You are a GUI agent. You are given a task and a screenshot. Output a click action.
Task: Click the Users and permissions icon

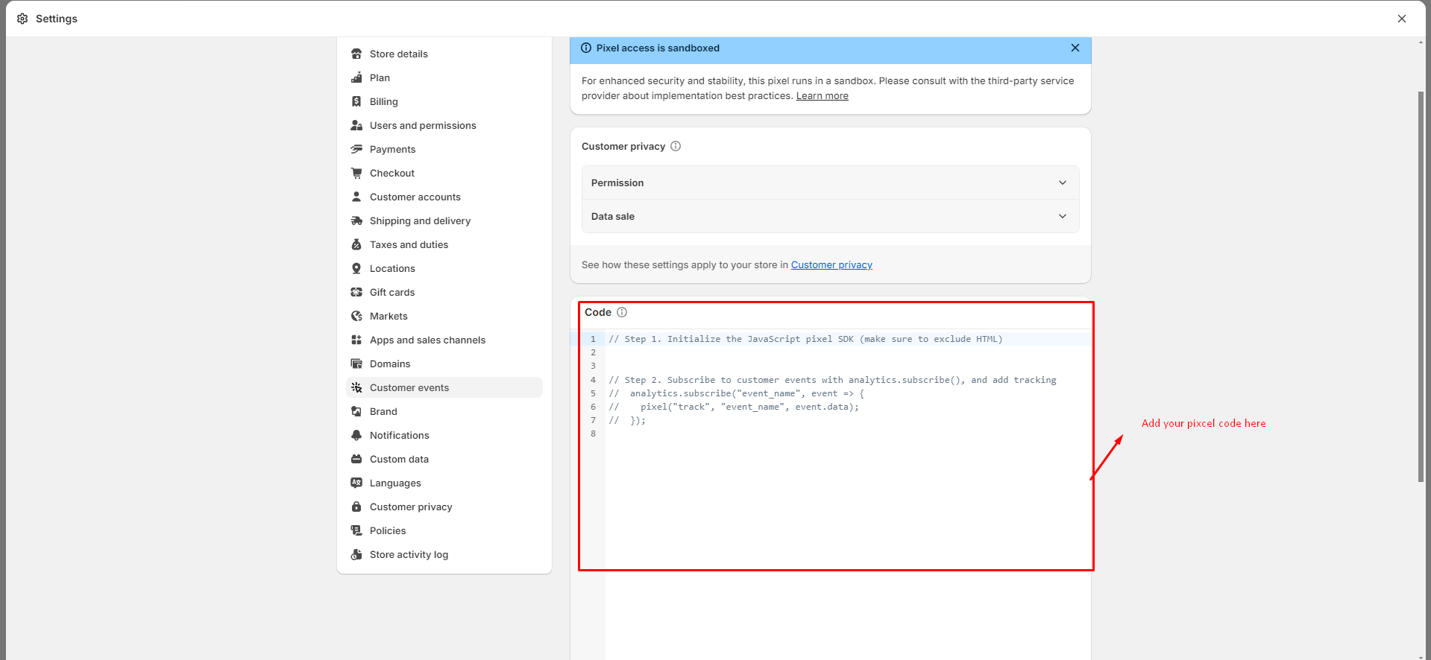356,125
